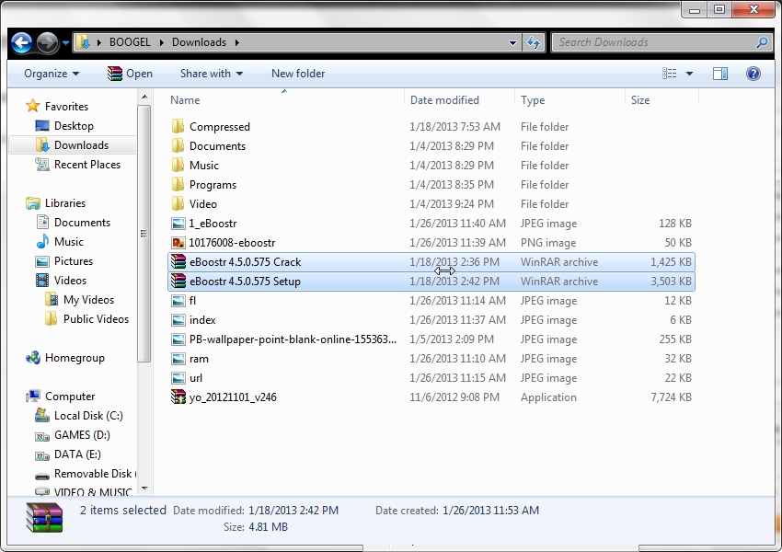
Task: Click the navigation pane scroll down arrow
Action: pyautogui.click(x=144, y=489)
